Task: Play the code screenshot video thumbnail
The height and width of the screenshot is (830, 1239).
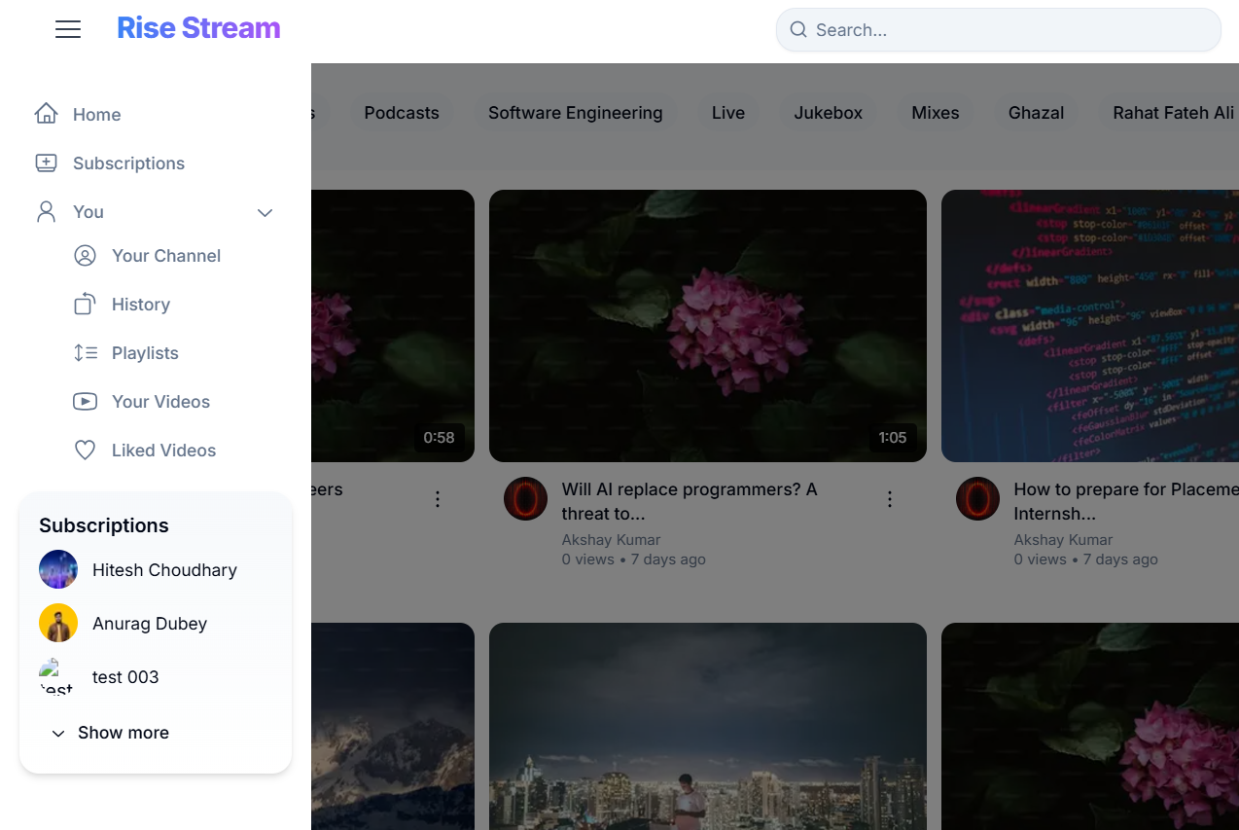Action: pos(1090,325)
